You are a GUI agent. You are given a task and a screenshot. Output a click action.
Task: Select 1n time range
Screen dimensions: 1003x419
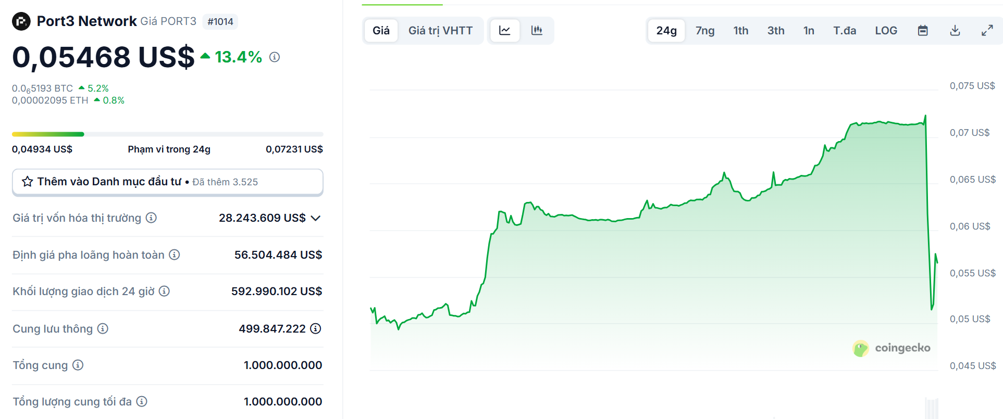(x=809, y=30)
